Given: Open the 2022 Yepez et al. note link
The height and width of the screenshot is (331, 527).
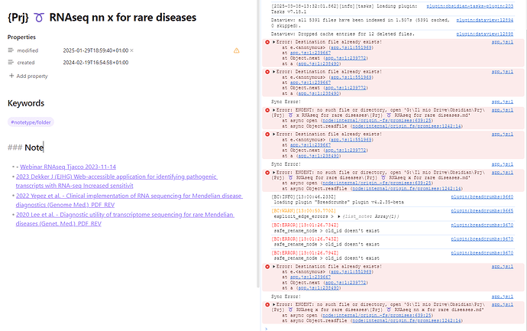Looking at the screenshot, I should (x=129, y=200).
